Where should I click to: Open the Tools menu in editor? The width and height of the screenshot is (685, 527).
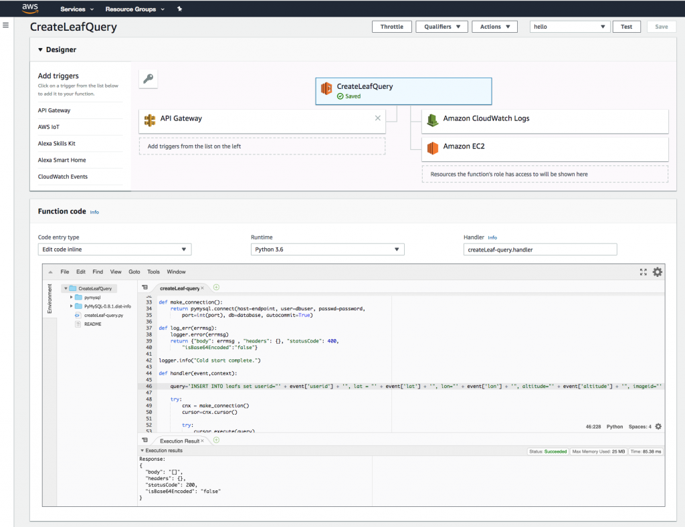(153, 272)
